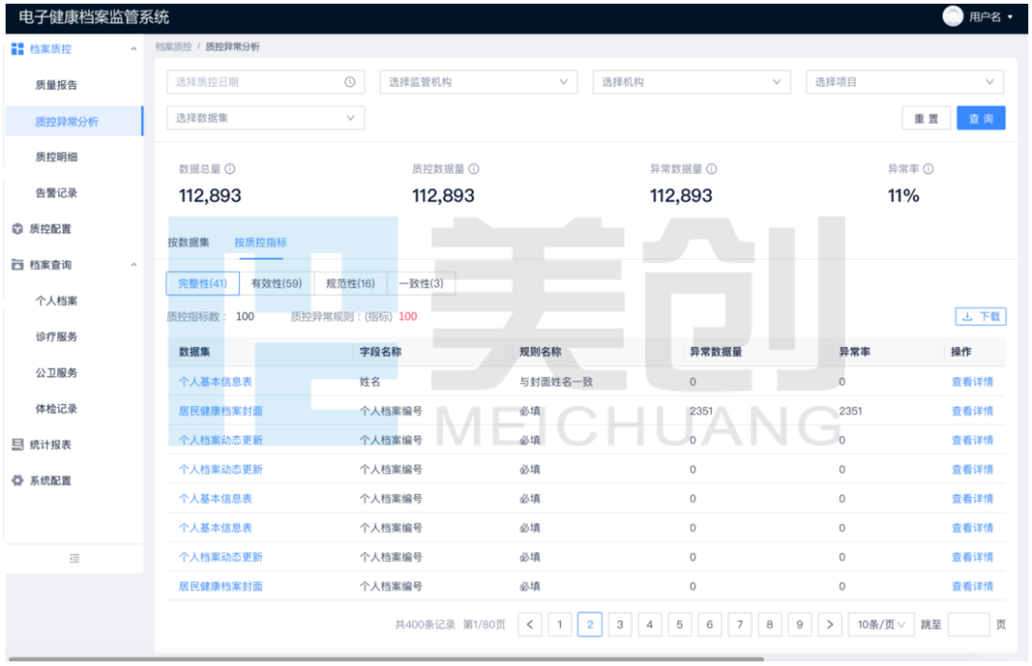The image size is (1032, 666).
Task: Open 个人档案 in sidebar
Action: pyautogui.click(x=56, y=301)
